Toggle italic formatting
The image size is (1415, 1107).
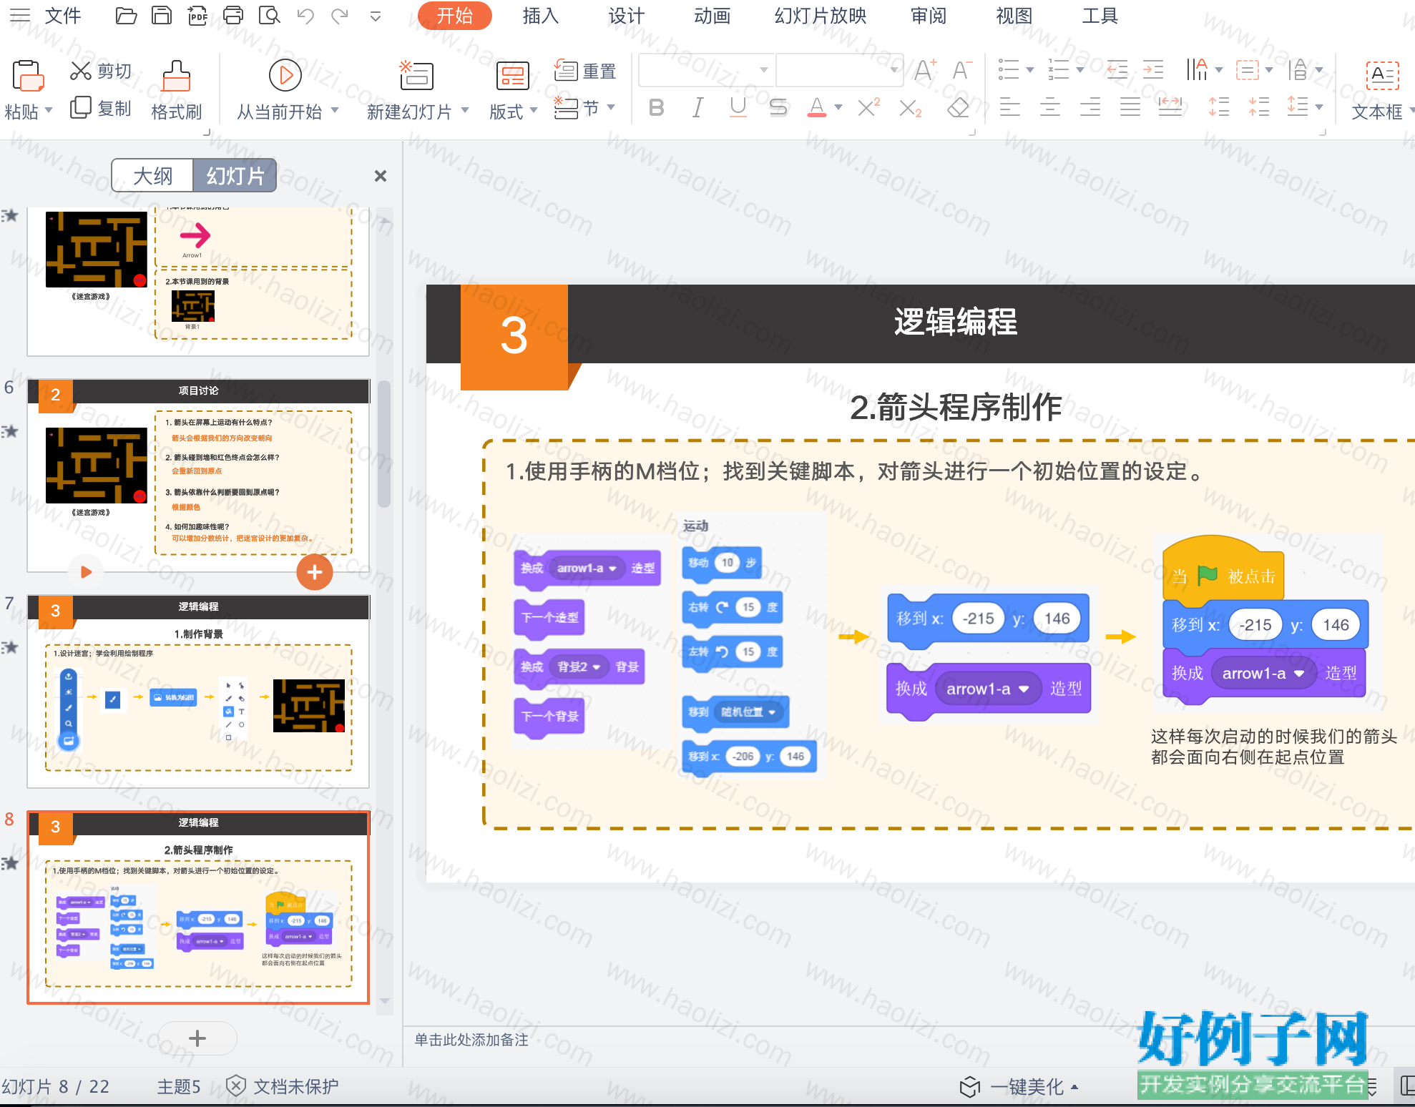click(697, 108)
